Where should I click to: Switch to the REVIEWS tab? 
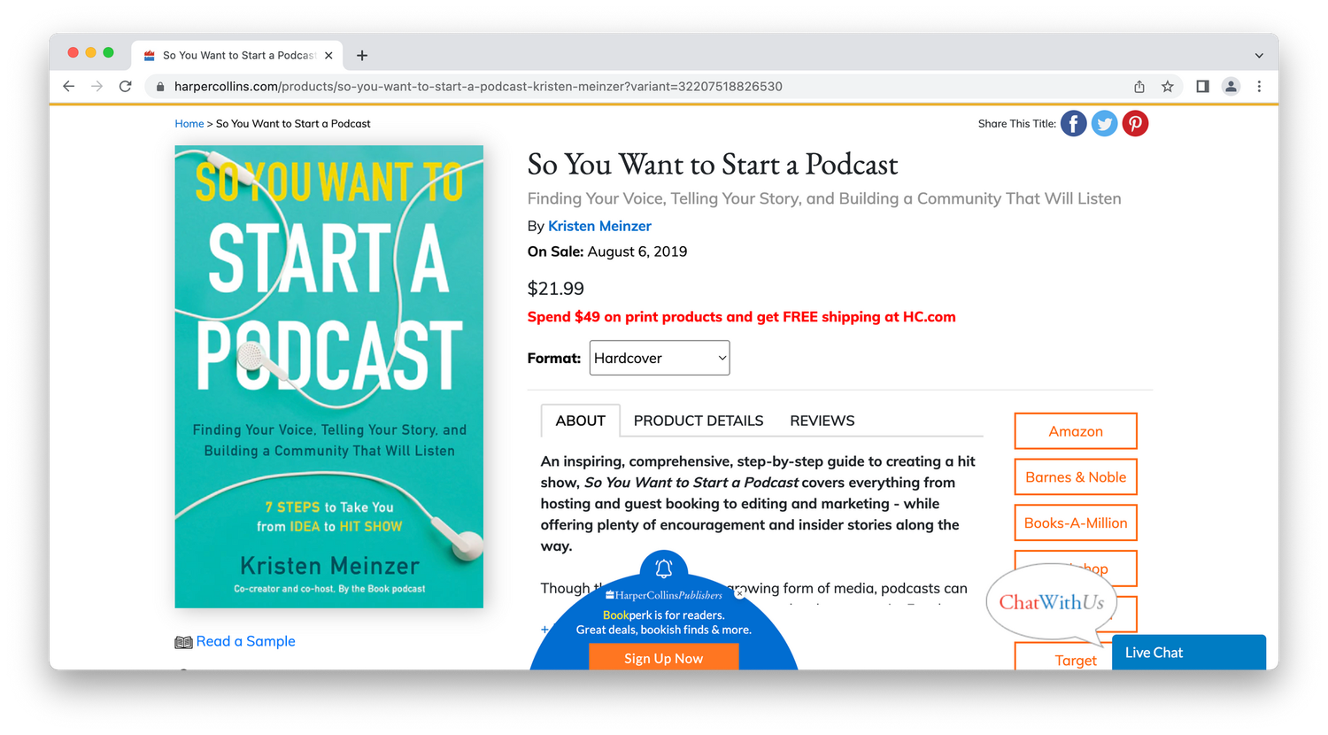click(822, 421)
